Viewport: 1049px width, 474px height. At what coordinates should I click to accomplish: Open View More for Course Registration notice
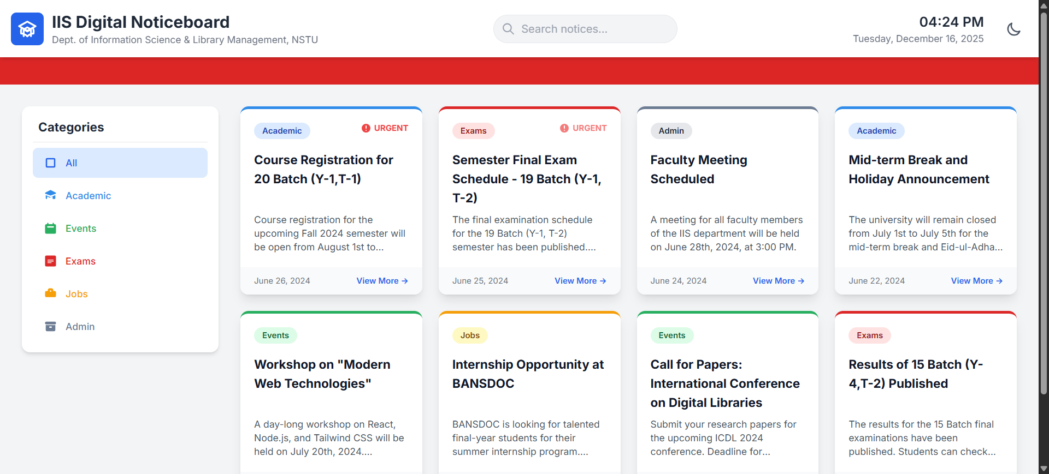[382, 281]
